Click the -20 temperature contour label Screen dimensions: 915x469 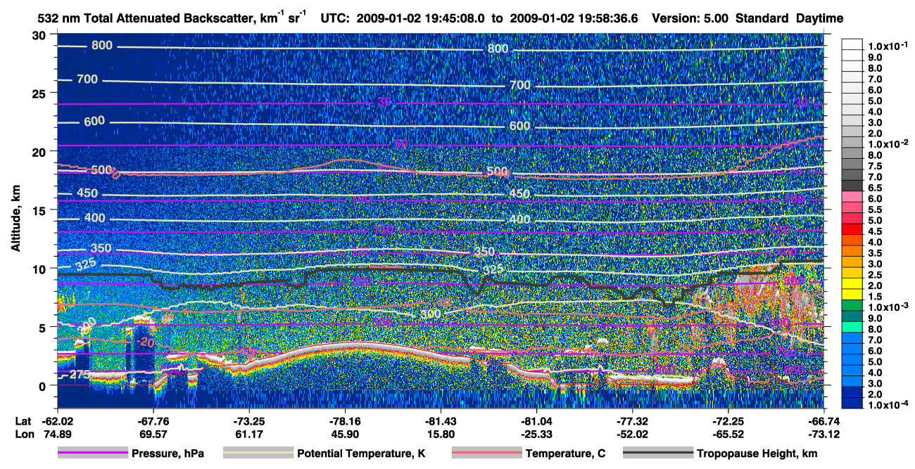click(146, 342)
